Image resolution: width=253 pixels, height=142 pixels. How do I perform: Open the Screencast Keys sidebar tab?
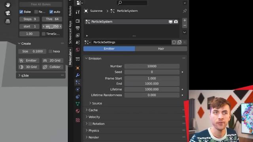pos(70,32)
